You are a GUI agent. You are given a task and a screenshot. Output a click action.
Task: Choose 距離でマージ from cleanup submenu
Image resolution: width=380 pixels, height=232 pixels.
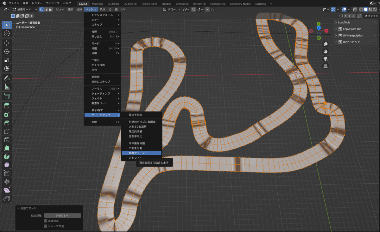tap(141, 153)
